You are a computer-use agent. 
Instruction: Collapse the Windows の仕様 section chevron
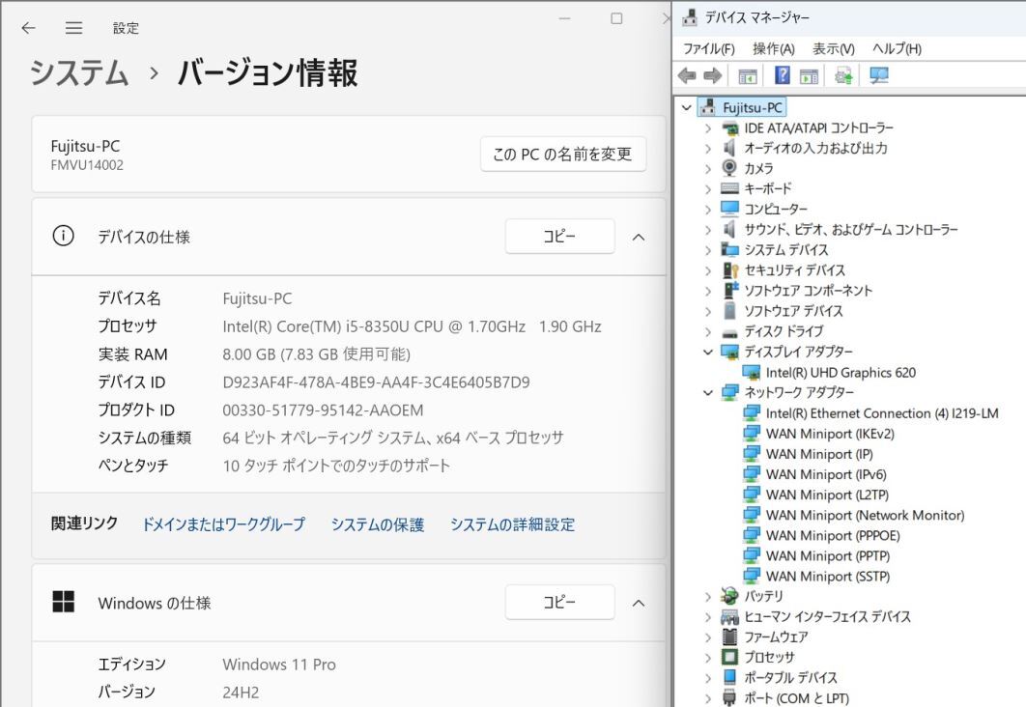(639, 603)
